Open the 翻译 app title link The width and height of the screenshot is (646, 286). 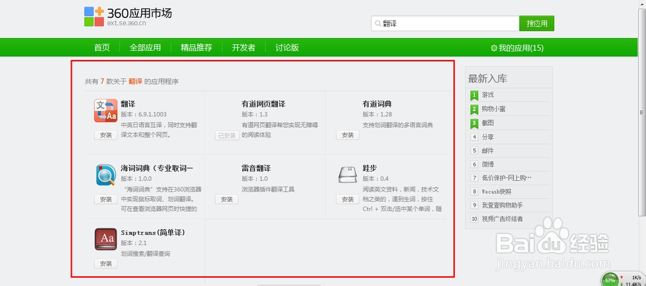pos(128,104)
